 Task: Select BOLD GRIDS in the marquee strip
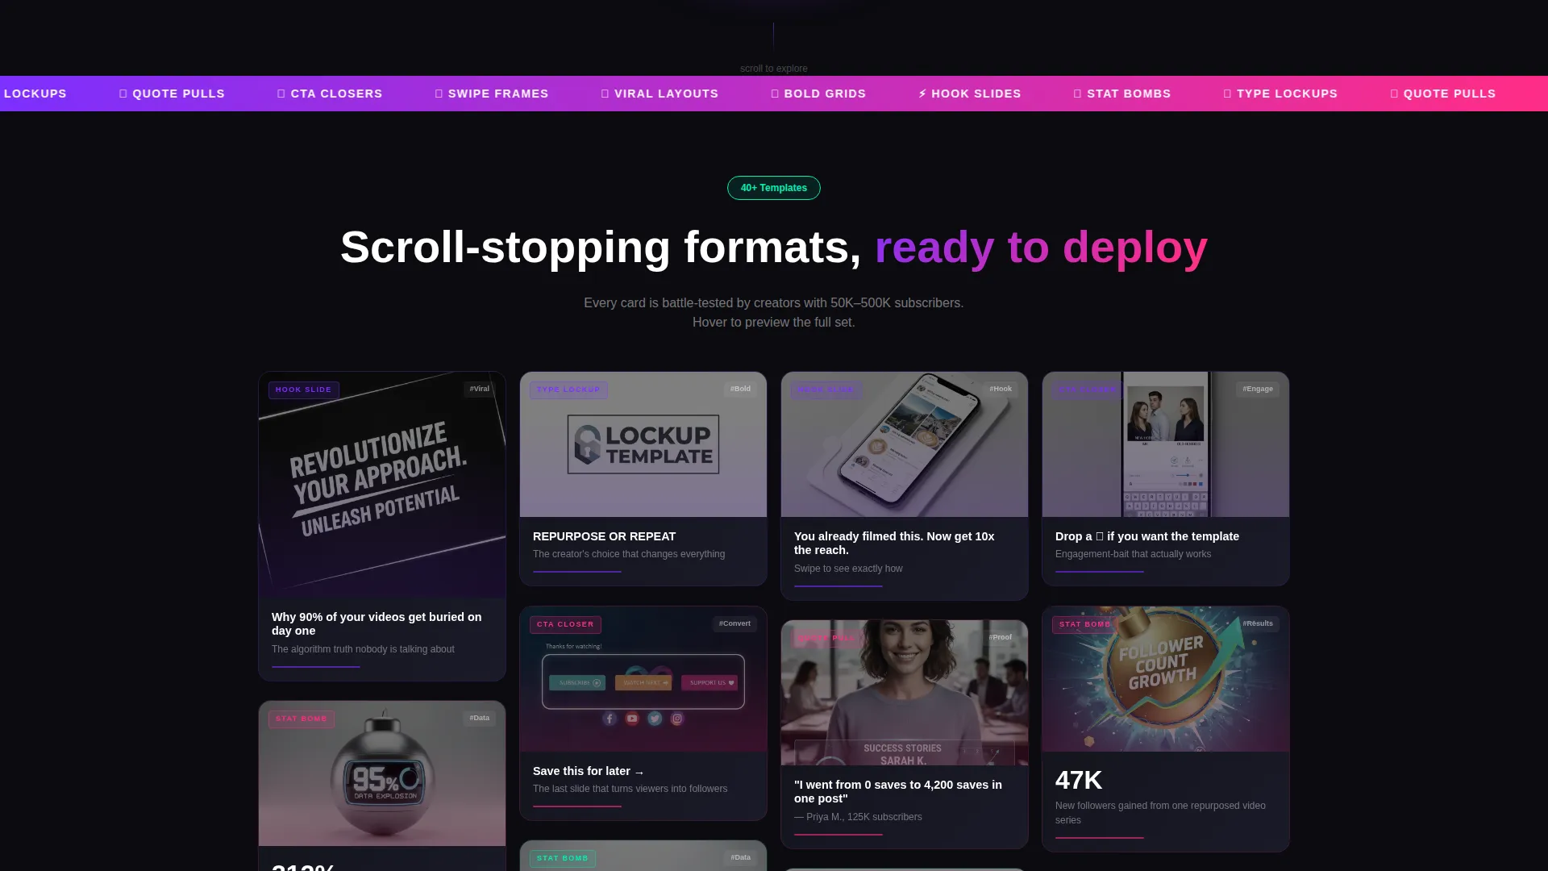(x=818, y=94)
